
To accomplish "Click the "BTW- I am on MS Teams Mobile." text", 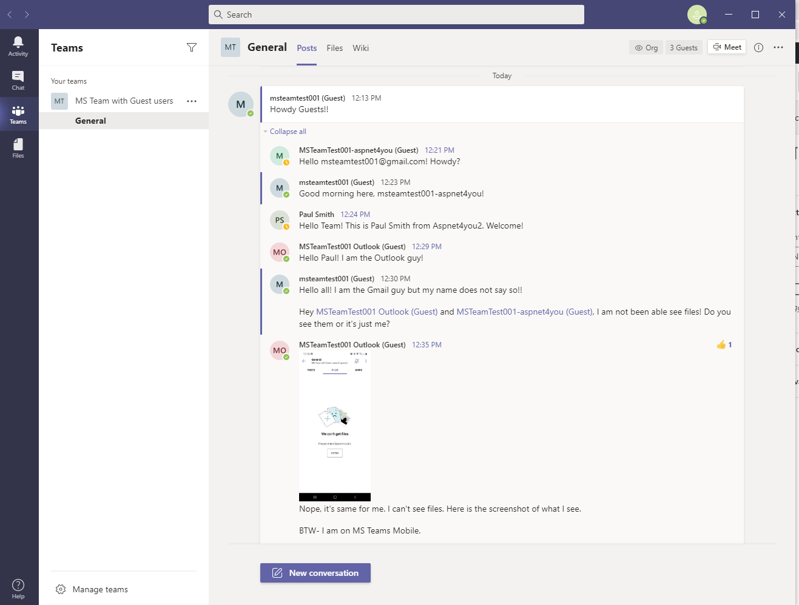I will coord(360,530).
